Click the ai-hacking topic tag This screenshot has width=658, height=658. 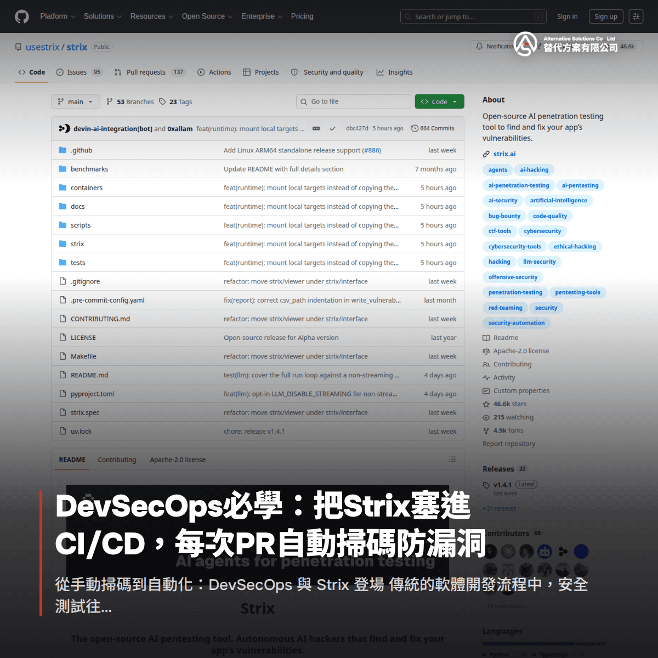(x=534, y=170)
